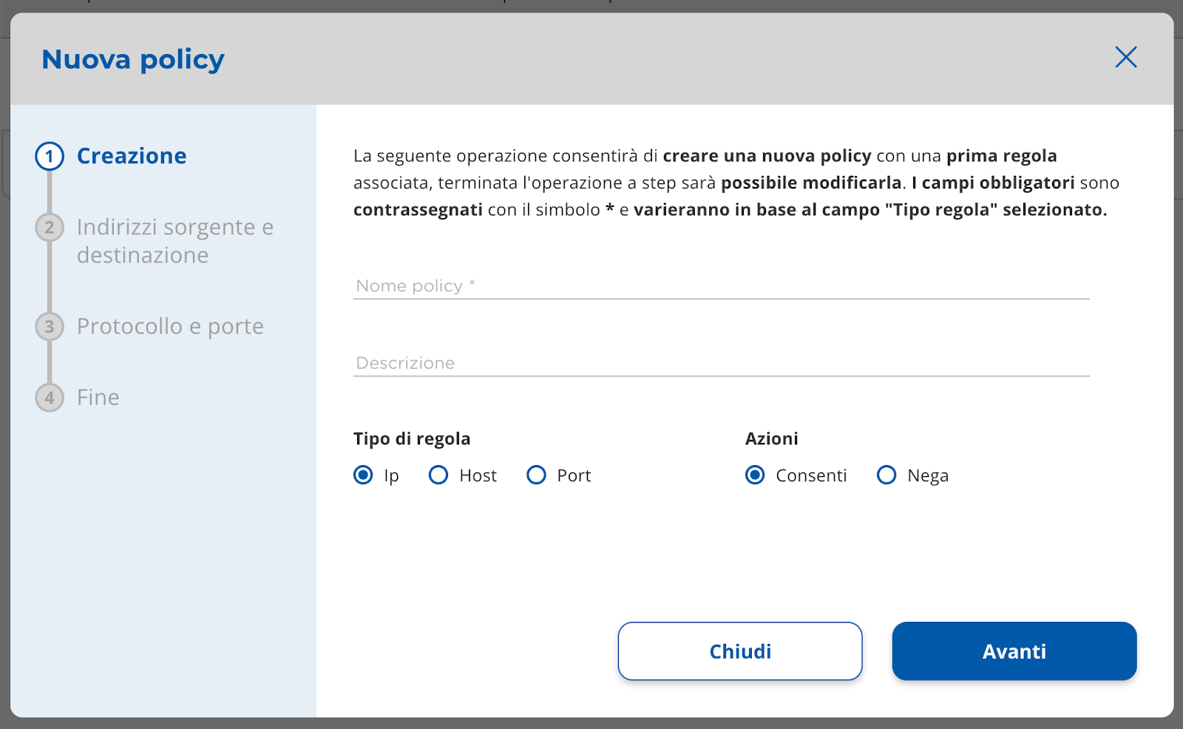Click step 3 circle icon in wizard
This screenshot has height=729, width=1183.
point(50,326)
